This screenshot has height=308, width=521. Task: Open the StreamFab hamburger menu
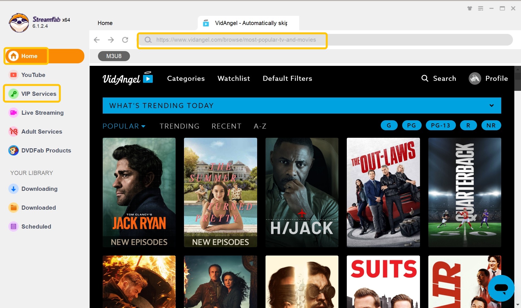tap(480, 8)
